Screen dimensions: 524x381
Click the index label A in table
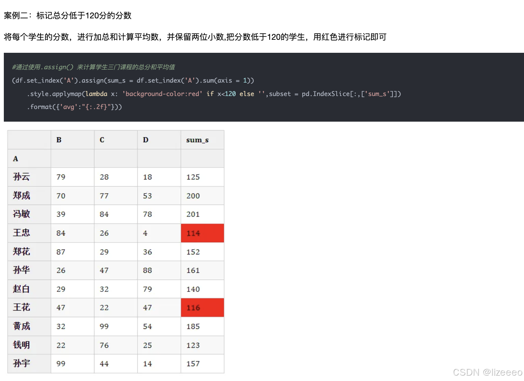[x=15, y=158]
